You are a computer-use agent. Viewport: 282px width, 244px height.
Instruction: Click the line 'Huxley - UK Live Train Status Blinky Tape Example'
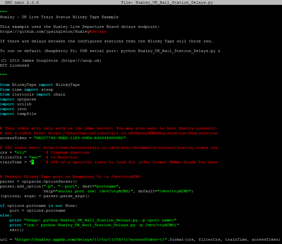point(59,17)
